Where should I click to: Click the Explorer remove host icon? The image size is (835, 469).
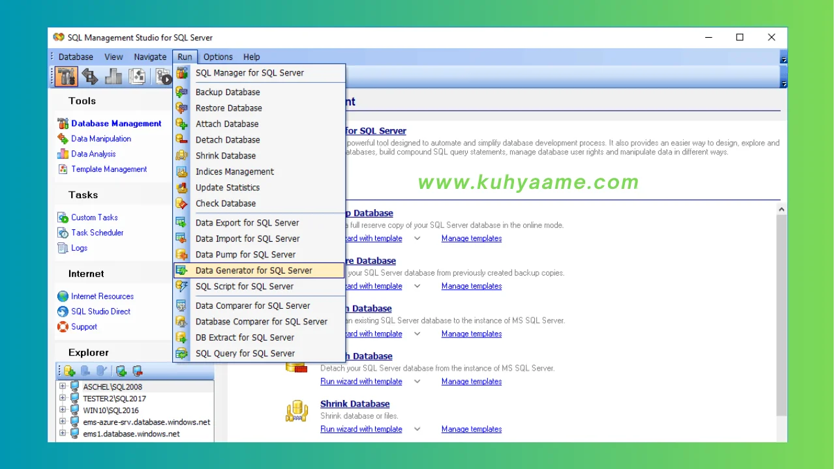pos(138,371)
